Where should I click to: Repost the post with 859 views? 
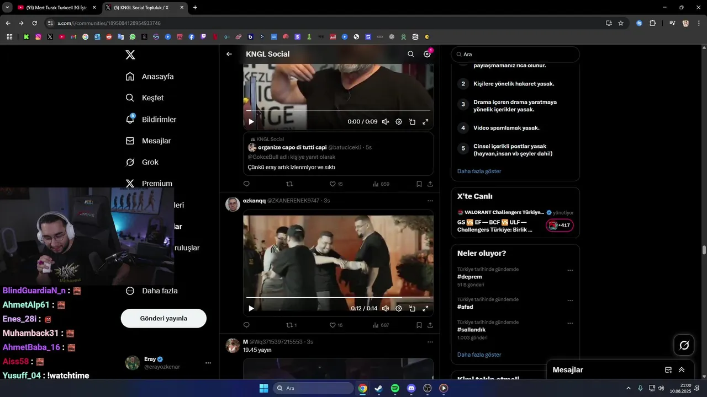(x=289, y=184)
